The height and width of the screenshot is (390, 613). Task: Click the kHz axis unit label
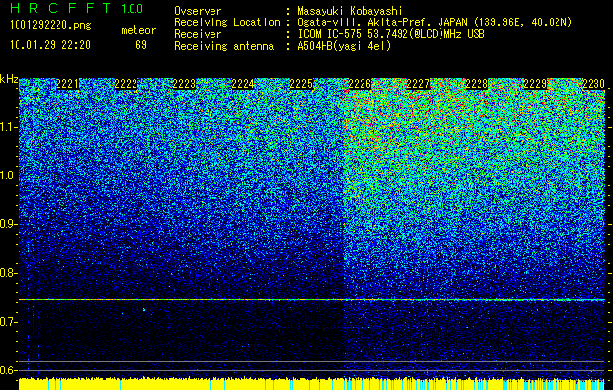(x=9, y=79)
